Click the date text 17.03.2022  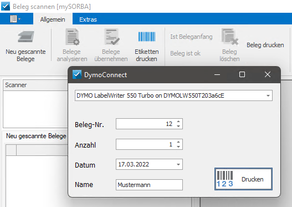click(x=134, y=164)
